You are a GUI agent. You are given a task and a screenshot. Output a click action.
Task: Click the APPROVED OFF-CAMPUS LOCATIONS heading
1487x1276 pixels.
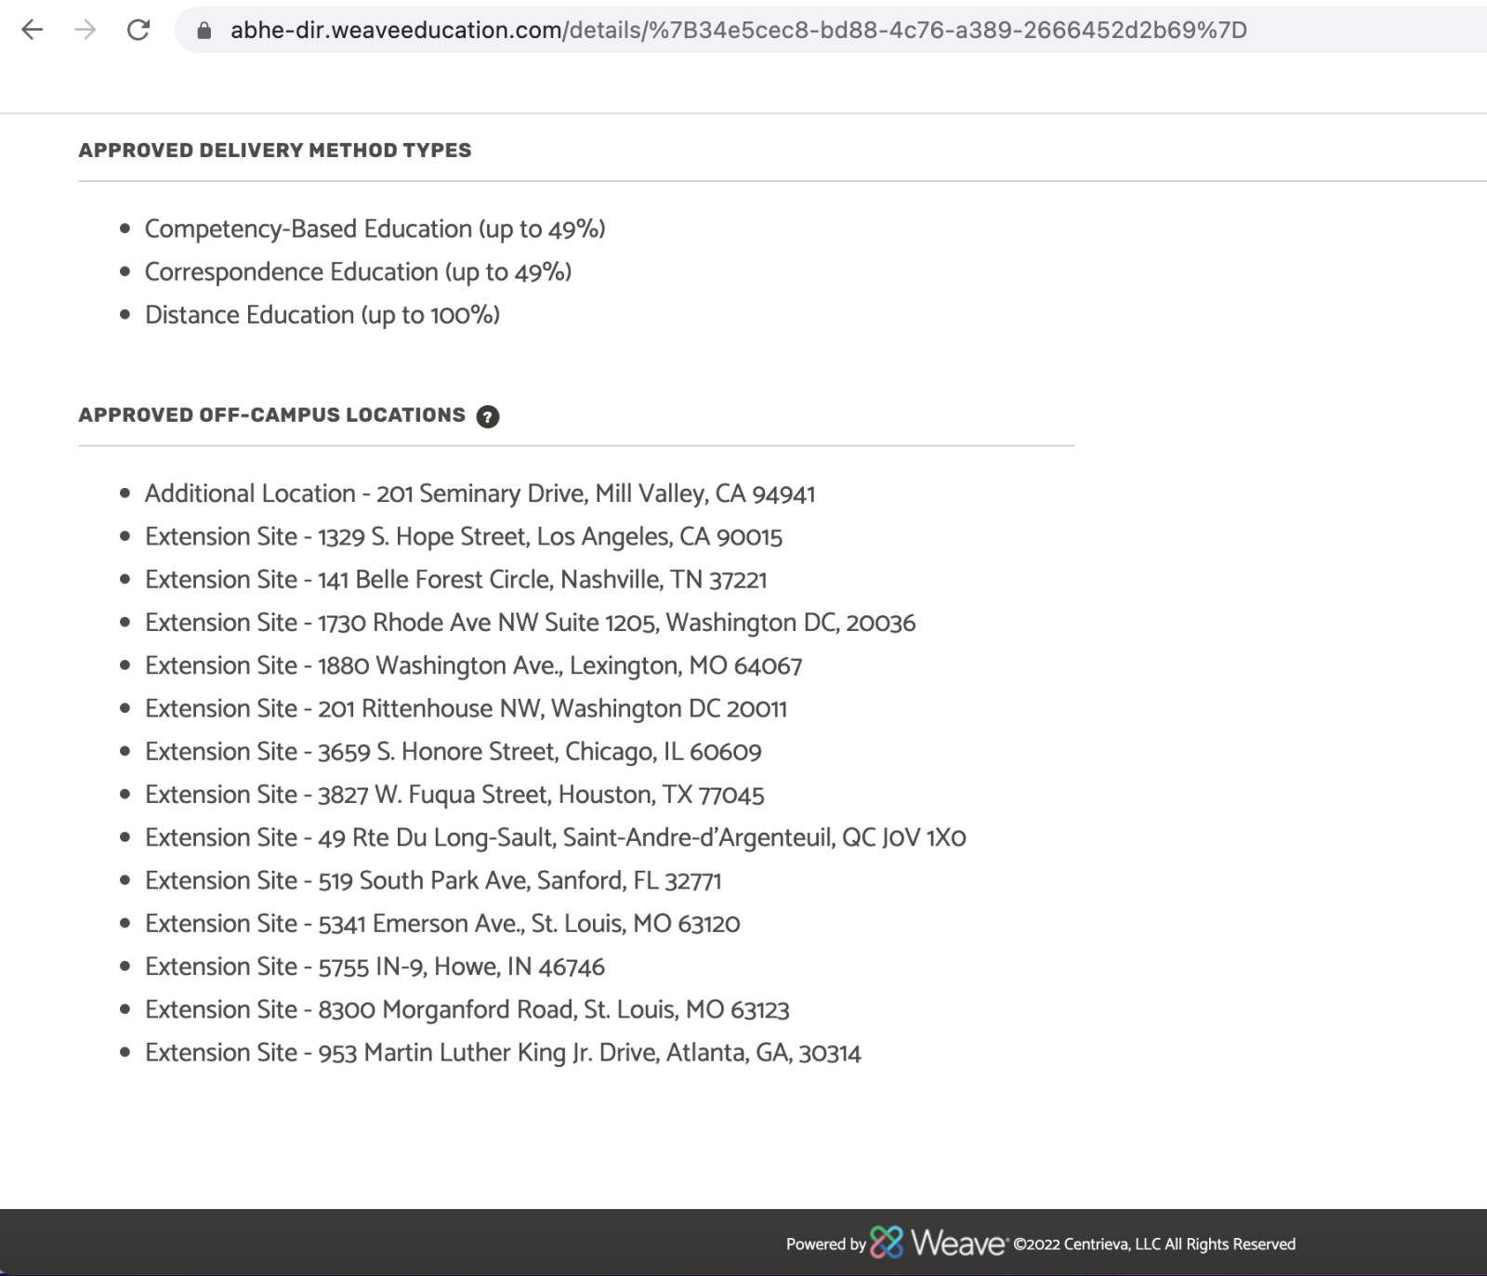pos(271,415)
